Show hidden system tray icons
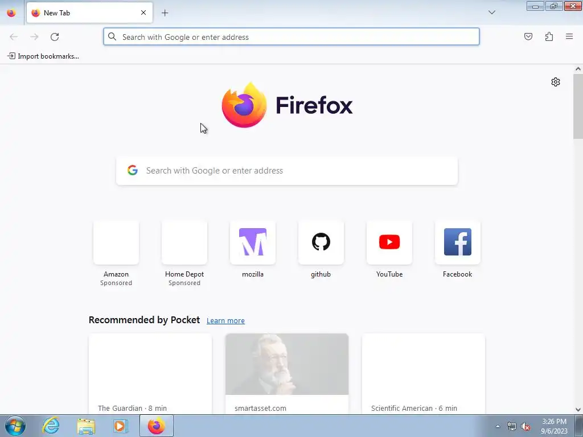 [x=498, y=426]
